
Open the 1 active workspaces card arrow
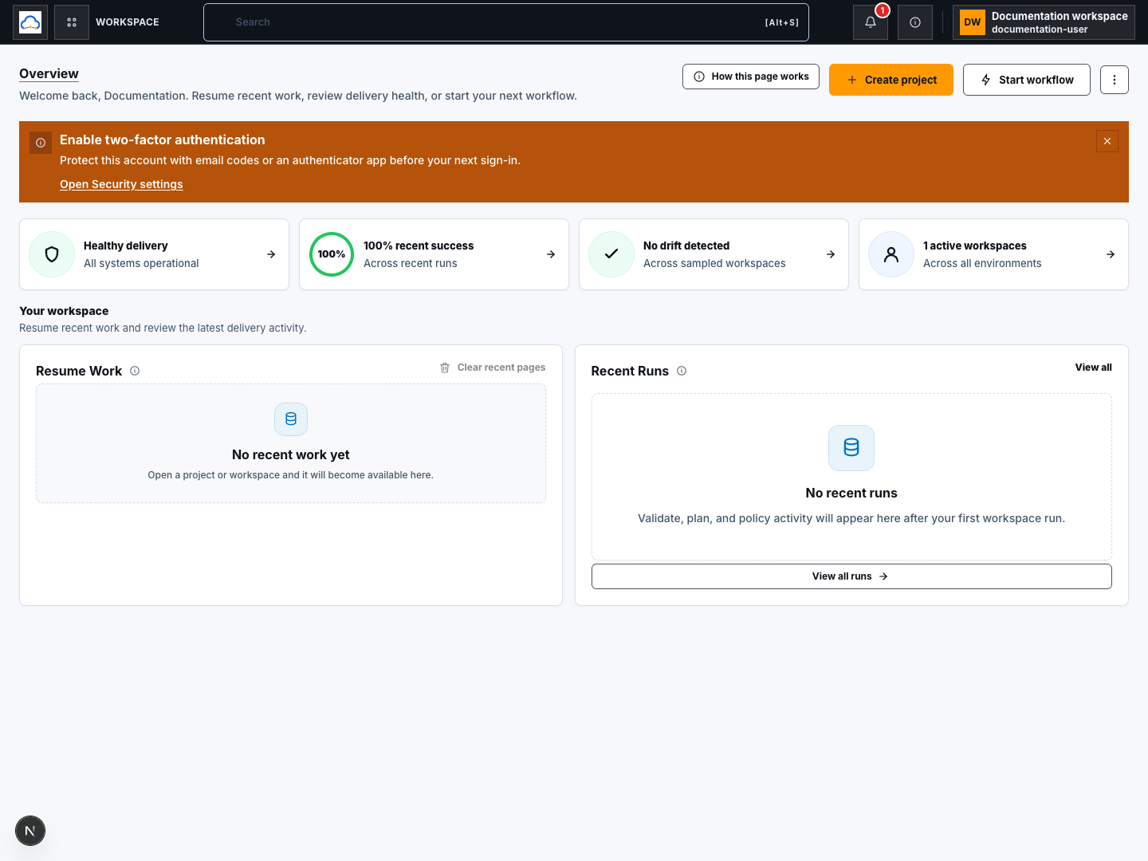point(1111,254)
